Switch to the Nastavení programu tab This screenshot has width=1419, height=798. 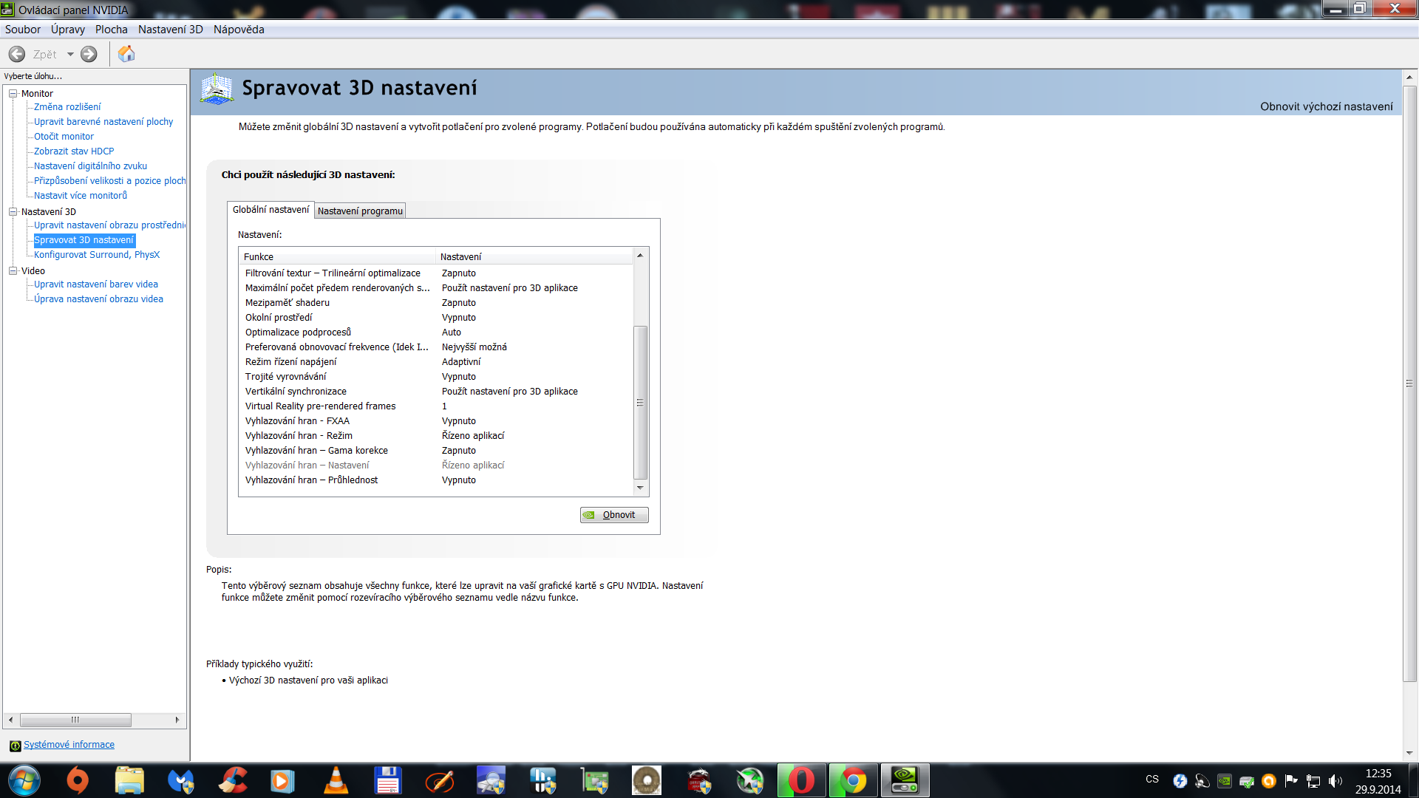click(x=360, y=211)
